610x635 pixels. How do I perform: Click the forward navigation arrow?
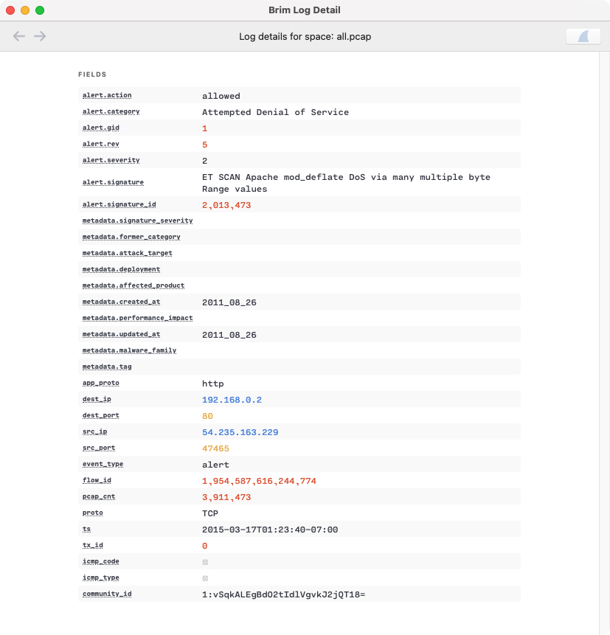(41, 35)
